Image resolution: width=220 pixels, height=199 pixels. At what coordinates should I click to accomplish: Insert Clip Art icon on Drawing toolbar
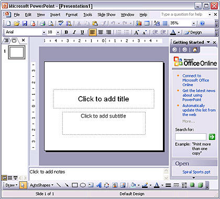coord(115,185)
